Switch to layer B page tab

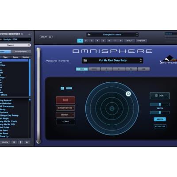(119, 69)
